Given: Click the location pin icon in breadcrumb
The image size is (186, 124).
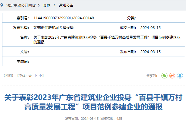Looking at the screenshot, I should 2,5.
